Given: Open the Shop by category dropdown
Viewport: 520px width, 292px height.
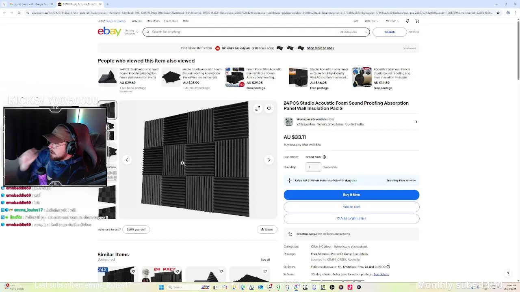Looking at the screenshot, I should pyautogui.click(x=131, y=32).
